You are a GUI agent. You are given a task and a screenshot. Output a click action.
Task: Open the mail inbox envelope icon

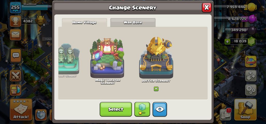point(16,35)
